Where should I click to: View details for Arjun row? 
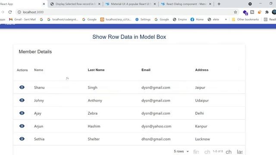pyautogui.click(x=22, y=126)
